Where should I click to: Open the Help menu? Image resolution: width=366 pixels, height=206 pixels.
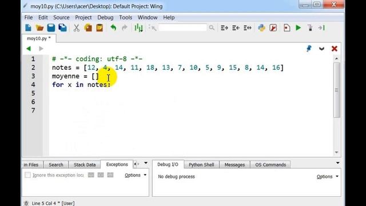click(x=169, y=18)
